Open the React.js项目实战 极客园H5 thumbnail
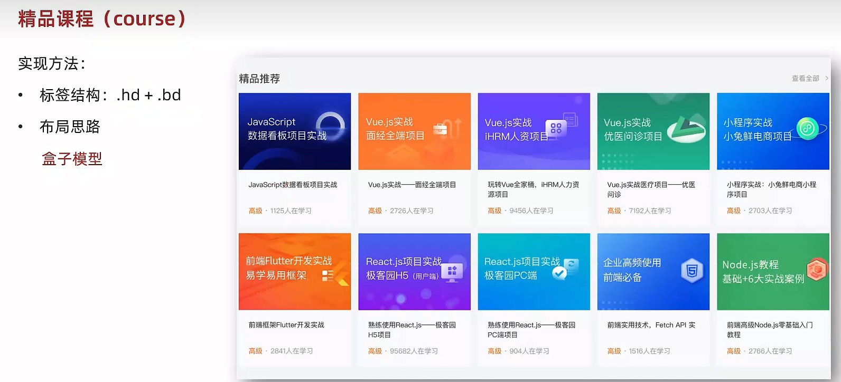841x382 pixels. (x=414, y=272)
